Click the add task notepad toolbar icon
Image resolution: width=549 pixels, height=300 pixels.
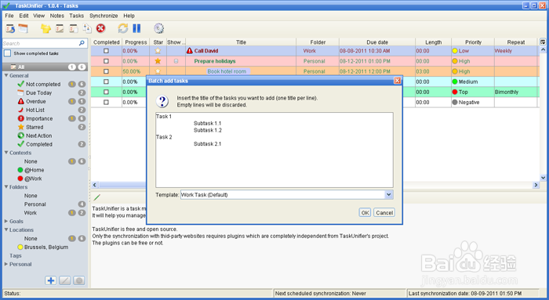tap(60, 28)
